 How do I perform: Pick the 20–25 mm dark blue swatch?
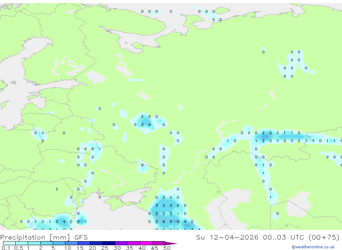point(96,243)
